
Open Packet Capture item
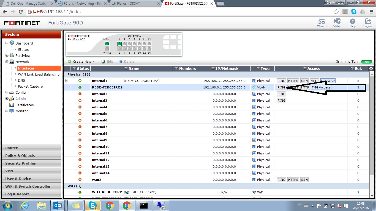(30, 86)
